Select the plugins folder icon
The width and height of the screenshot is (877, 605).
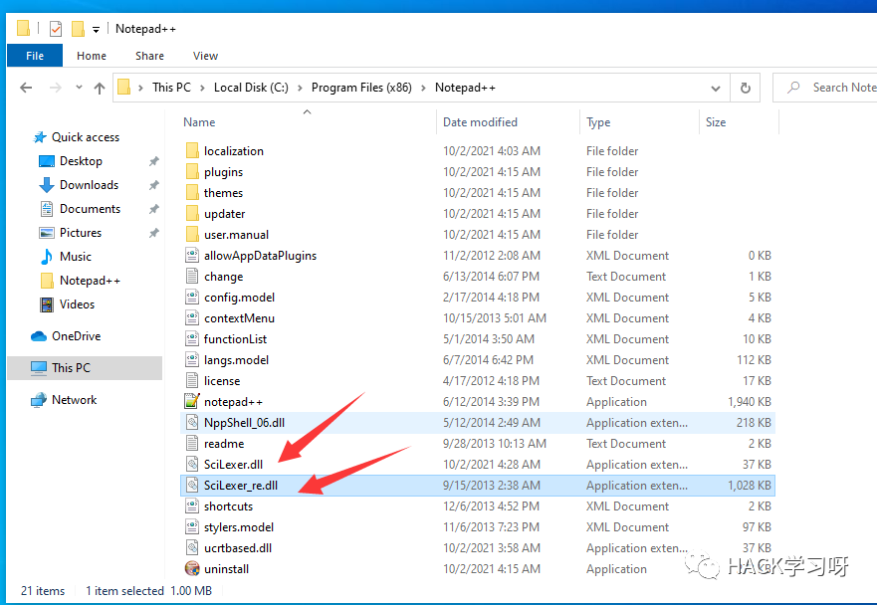192,172
